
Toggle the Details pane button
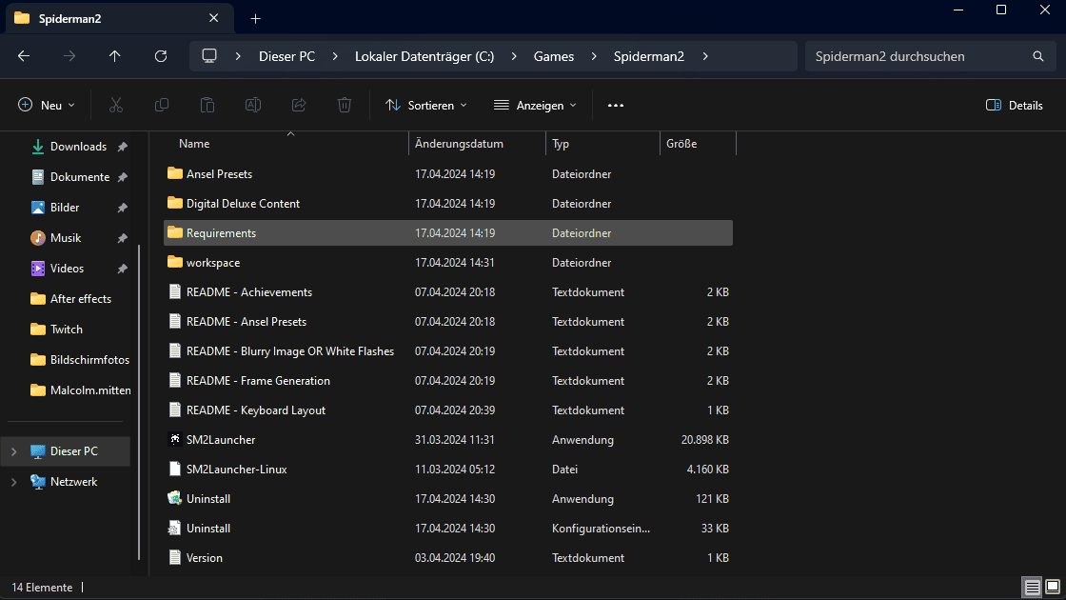pos(1015,105)
